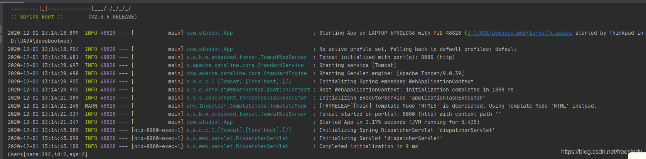Click org.thymeleaf.templatemode.TemplateMode logger name
Viewport: 646px width, 159px height.
click(x=247, y=106)
